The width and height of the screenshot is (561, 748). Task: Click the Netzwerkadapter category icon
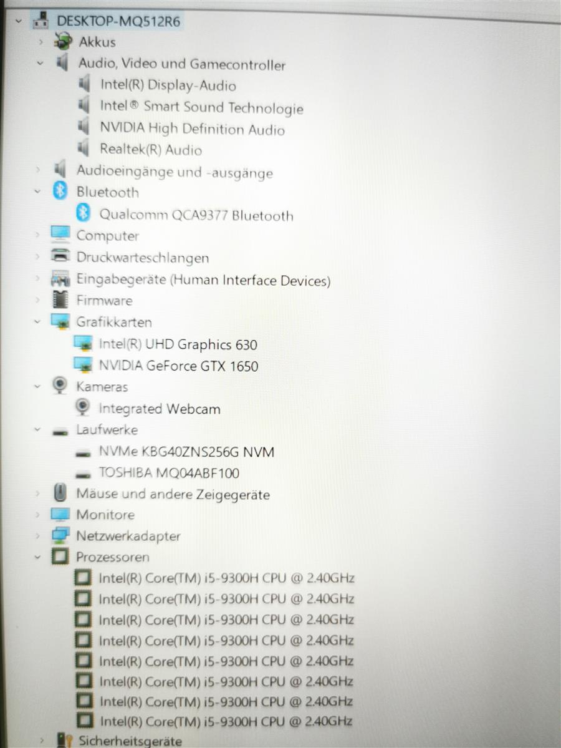[x=60, y=535]
